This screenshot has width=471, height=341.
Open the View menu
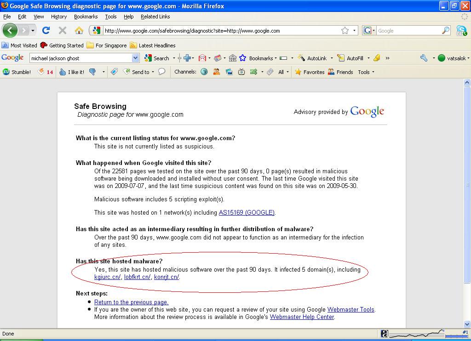pos(39,17)
